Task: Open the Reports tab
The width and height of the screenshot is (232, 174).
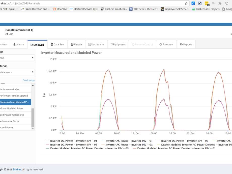Action: [x=186, y=44]
